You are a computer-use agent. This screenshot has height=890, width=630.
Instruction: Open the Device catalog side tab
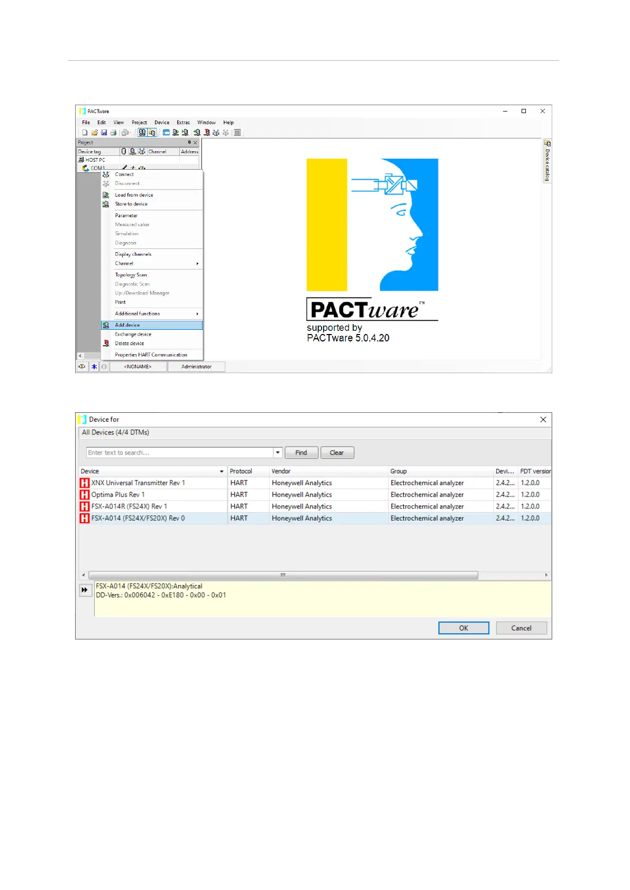click(547, 161)
